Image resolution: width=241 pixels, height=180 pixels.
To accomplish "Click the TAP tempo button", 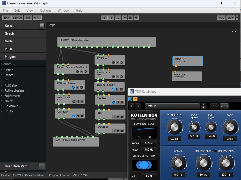I will click(x=28, y=18).
